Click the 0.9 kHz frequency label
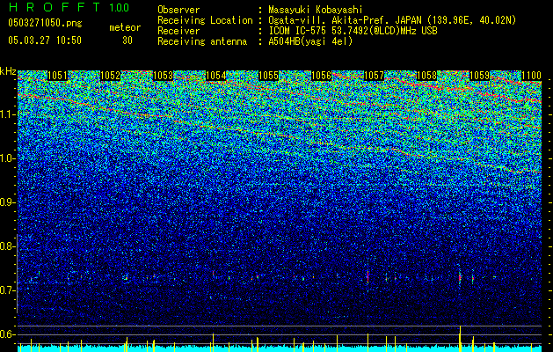This screenshot has width=553, height=352. pyautogui.click(x=7, y=202)
